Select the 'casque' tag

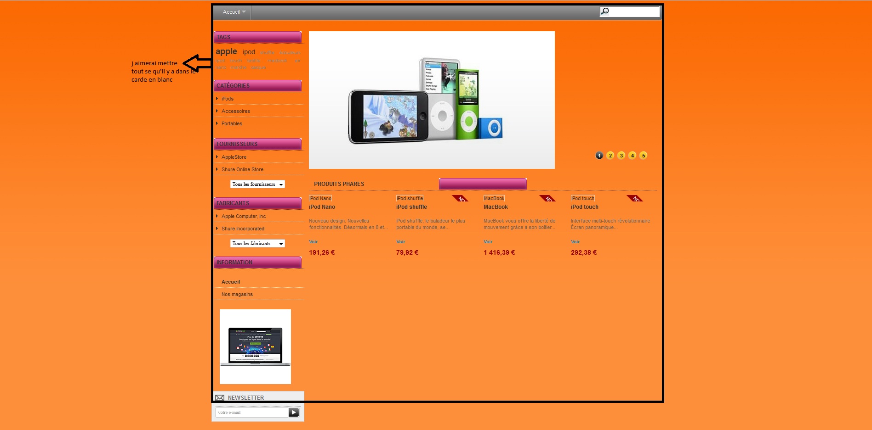pos(258,67)
